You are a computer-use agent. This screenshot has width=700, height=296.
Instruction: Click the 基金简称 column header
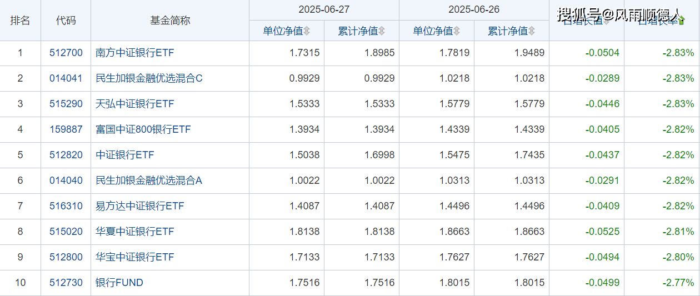coord(170,21)
